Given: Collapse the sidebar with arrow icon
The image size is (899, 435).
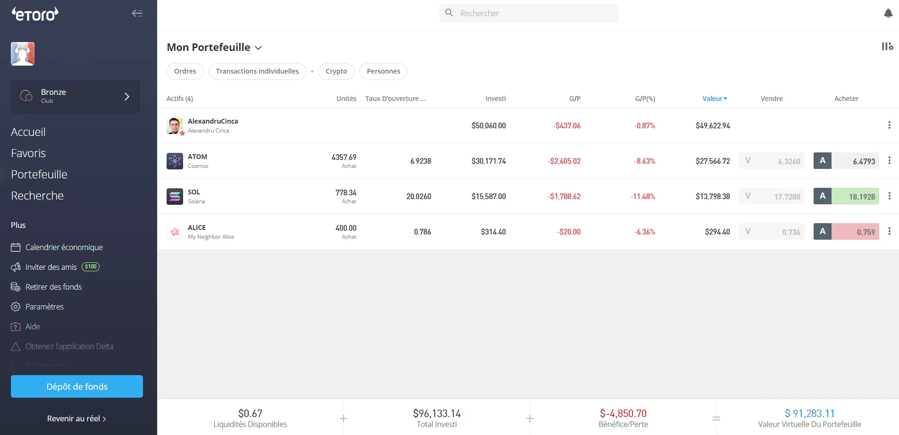Looking at the screenshot, I should pyautogui.click(x=137, y=13).
